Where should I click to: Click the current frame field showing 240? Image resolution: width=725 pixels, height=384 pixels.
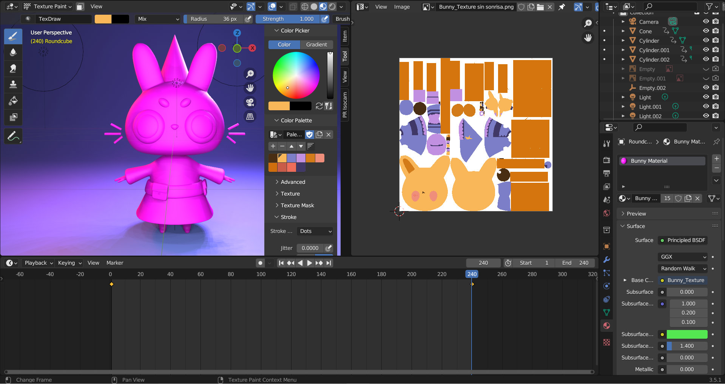(x=483, y=263)
